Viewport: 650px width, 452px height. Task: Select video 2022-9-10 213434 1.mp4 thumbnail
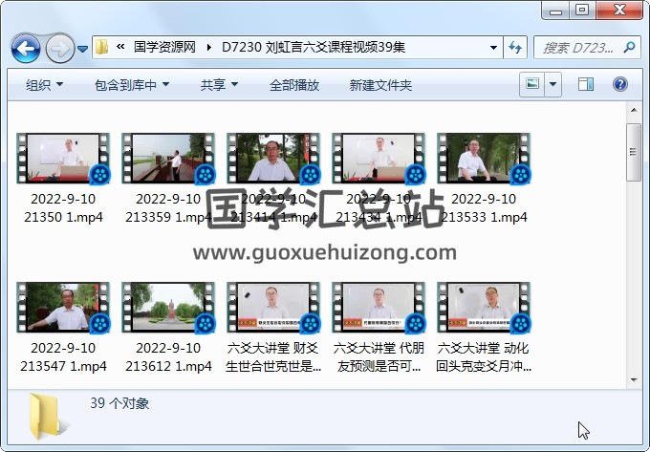click(379, 159)
